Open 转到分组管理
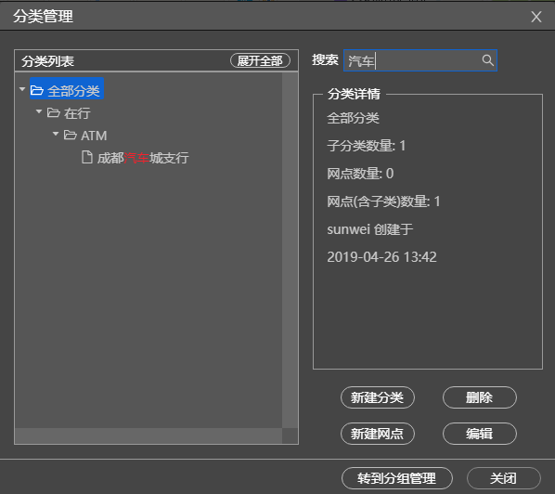Viewport: 555px width, 494px height. [397, 478]
